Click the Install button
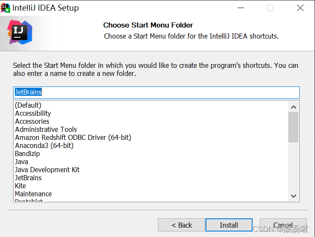This screenshot has height=237, width=315. (229, 225)
